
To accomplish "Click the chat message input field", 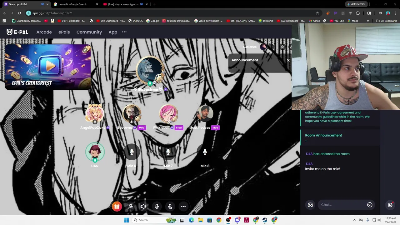I will click(342, 205).
